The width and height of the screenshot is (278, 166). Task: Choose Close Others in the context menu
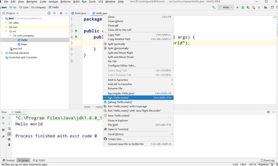pyautogui.click(x=138, y=21)
